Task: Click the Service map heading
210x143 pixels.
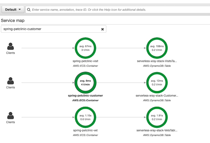Action: 13,20
